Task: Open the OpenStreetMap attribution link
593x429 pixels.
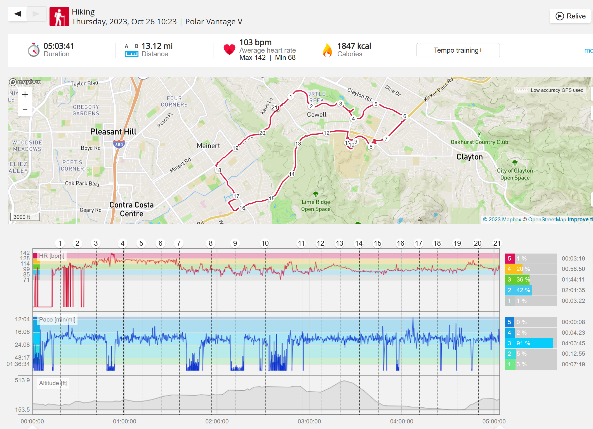Action: 547,220
